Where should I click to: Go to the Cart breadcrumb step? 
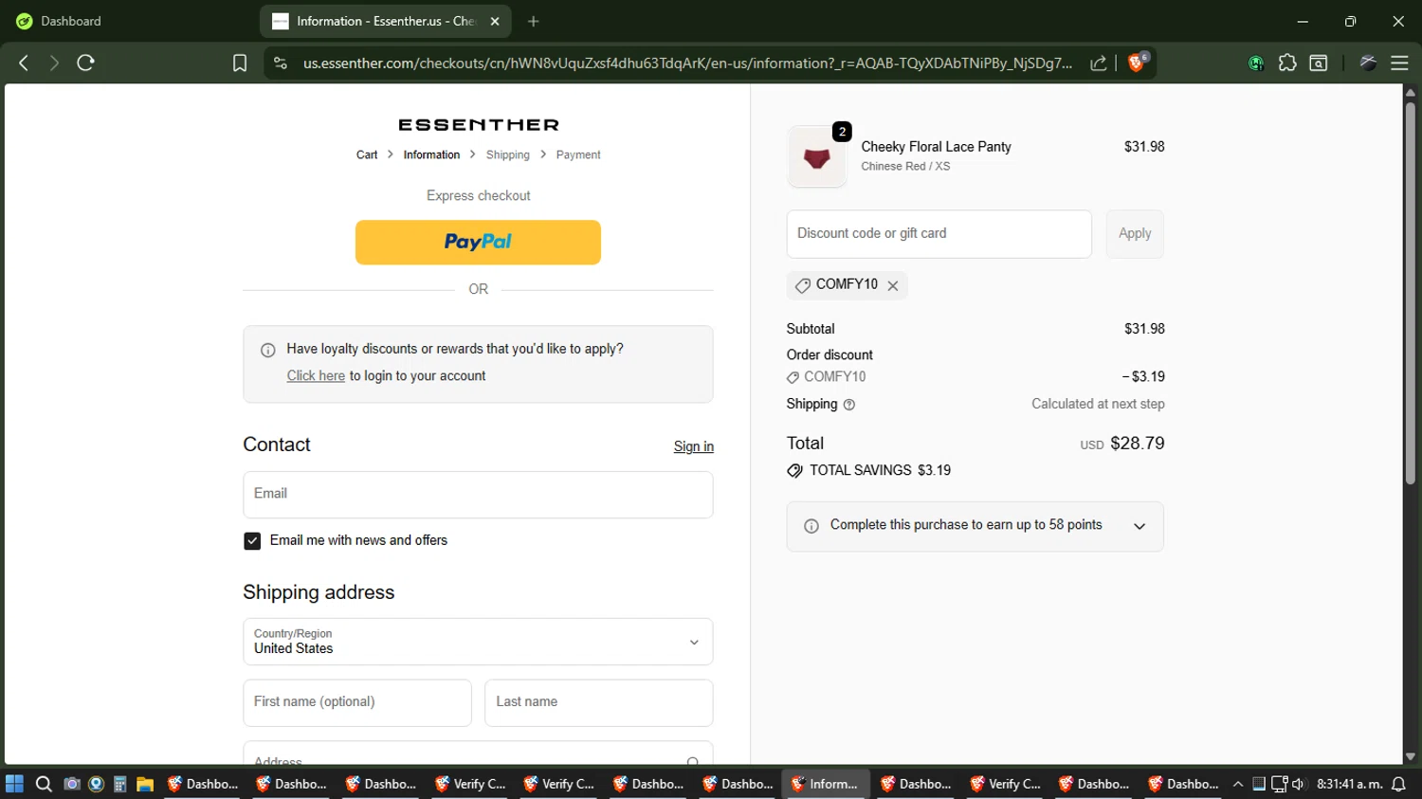pos(367,154)
